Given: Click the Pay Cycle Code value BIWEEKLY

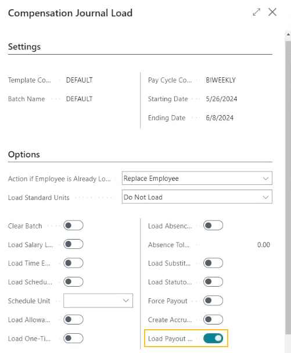Looking at the screenshot, I should [x=221, y=80].
